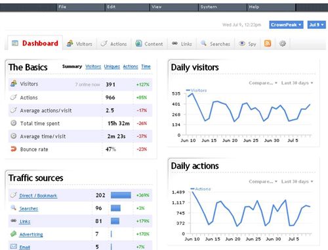
Task: Click the Searches magnifier icon in Traffic sources
Action: point(14,207)
